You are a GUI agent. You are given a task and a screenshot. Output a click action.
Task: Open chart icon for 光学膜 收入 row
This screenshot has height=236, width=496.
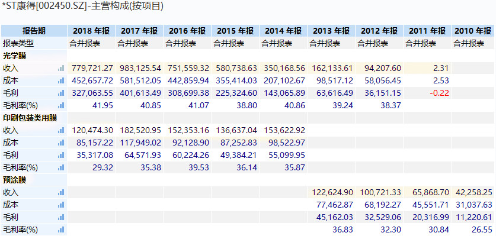pos(61,68)
